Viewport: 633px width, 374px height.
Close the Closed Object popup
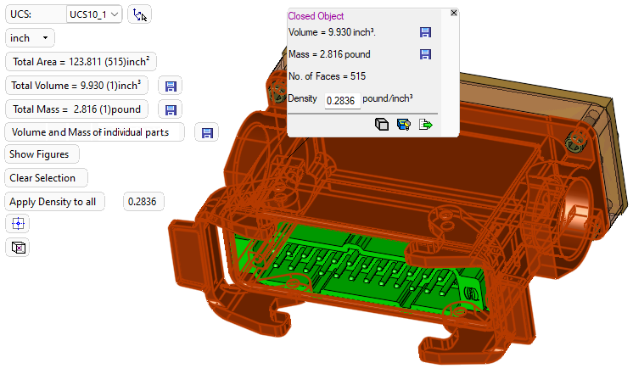pos(453,13)
